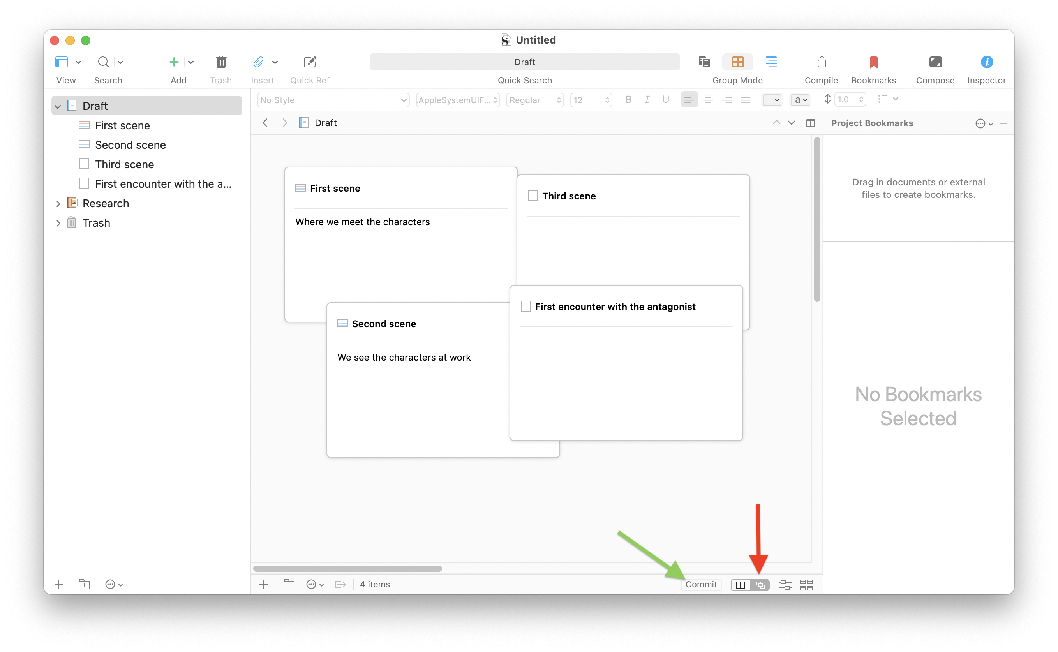Enter Compose mode

click(x=935, y=62)
